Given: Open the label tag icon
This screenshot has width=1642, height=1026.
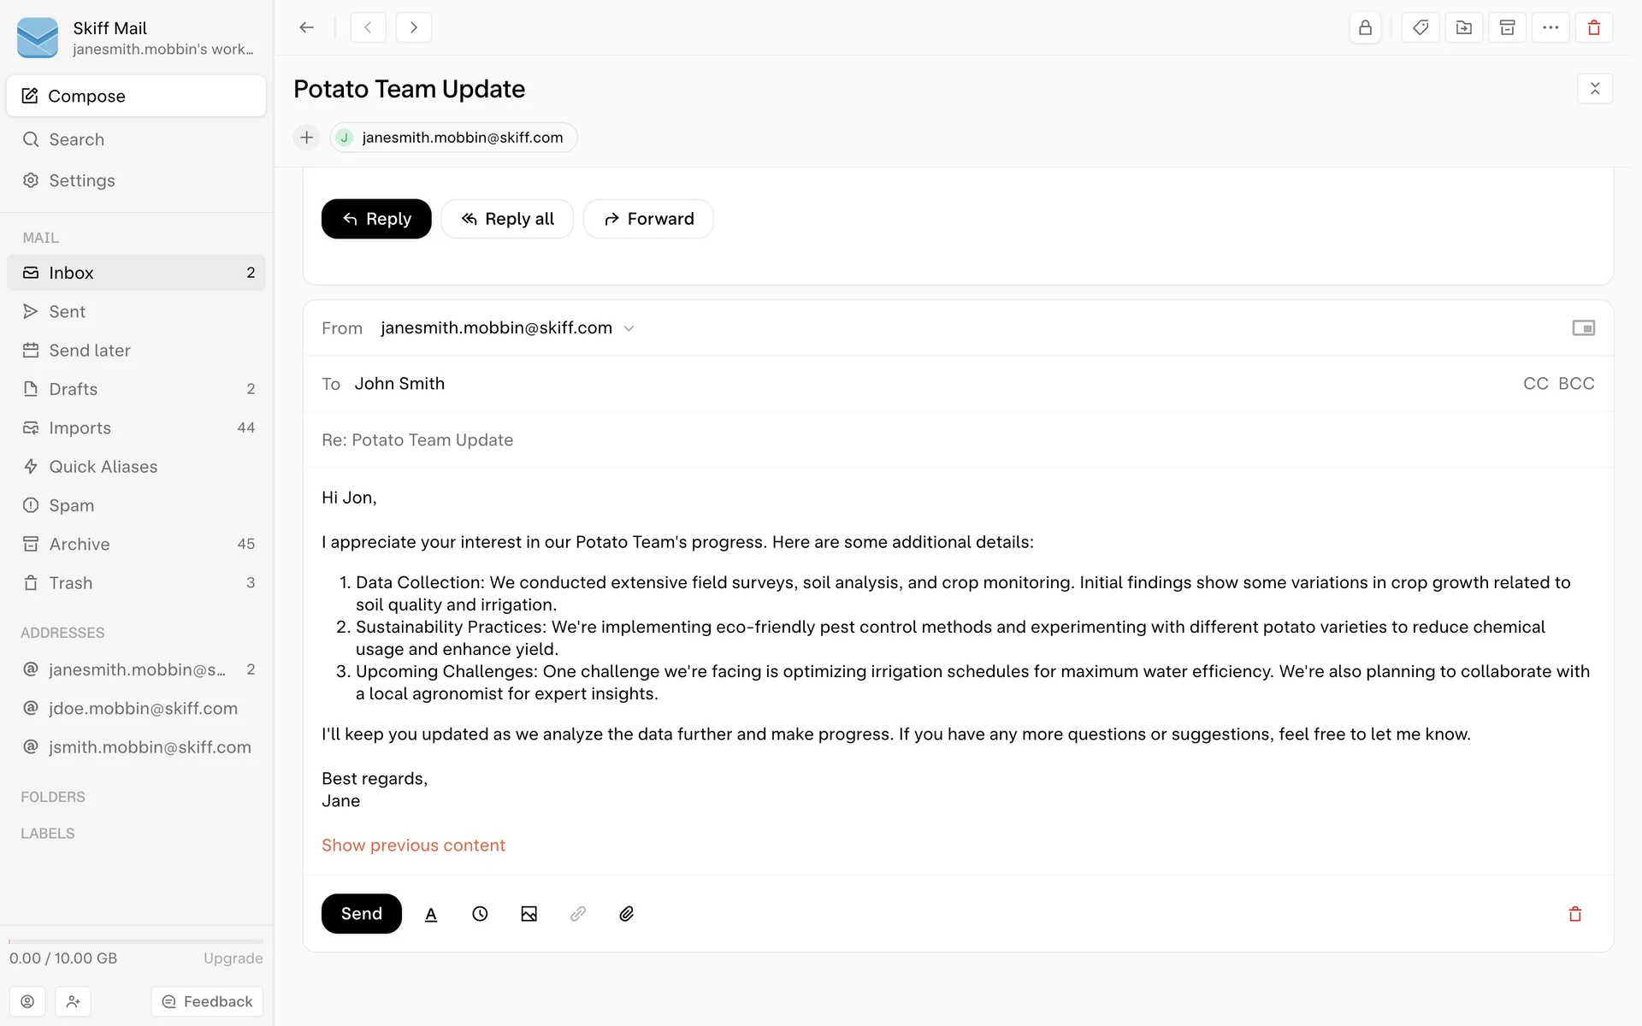Looking at the screenshot, I should click(x=1421, y=27).
